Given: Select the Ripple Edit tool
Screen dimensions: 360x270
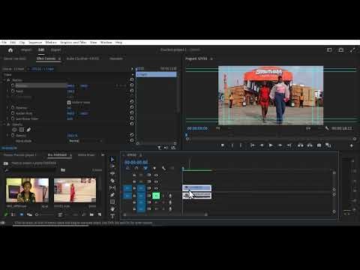Looking at the screenshot, I should [x=112, y=173].
